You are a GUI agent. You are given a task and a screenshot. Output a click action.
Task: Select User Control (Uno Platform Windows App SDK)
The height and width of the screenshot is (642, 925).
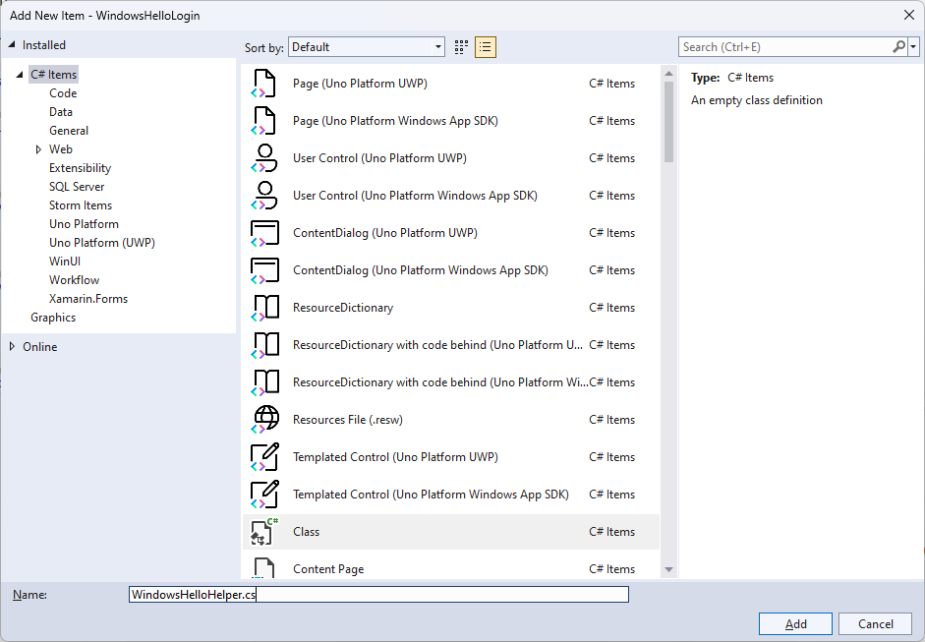(x=414, y=196)
